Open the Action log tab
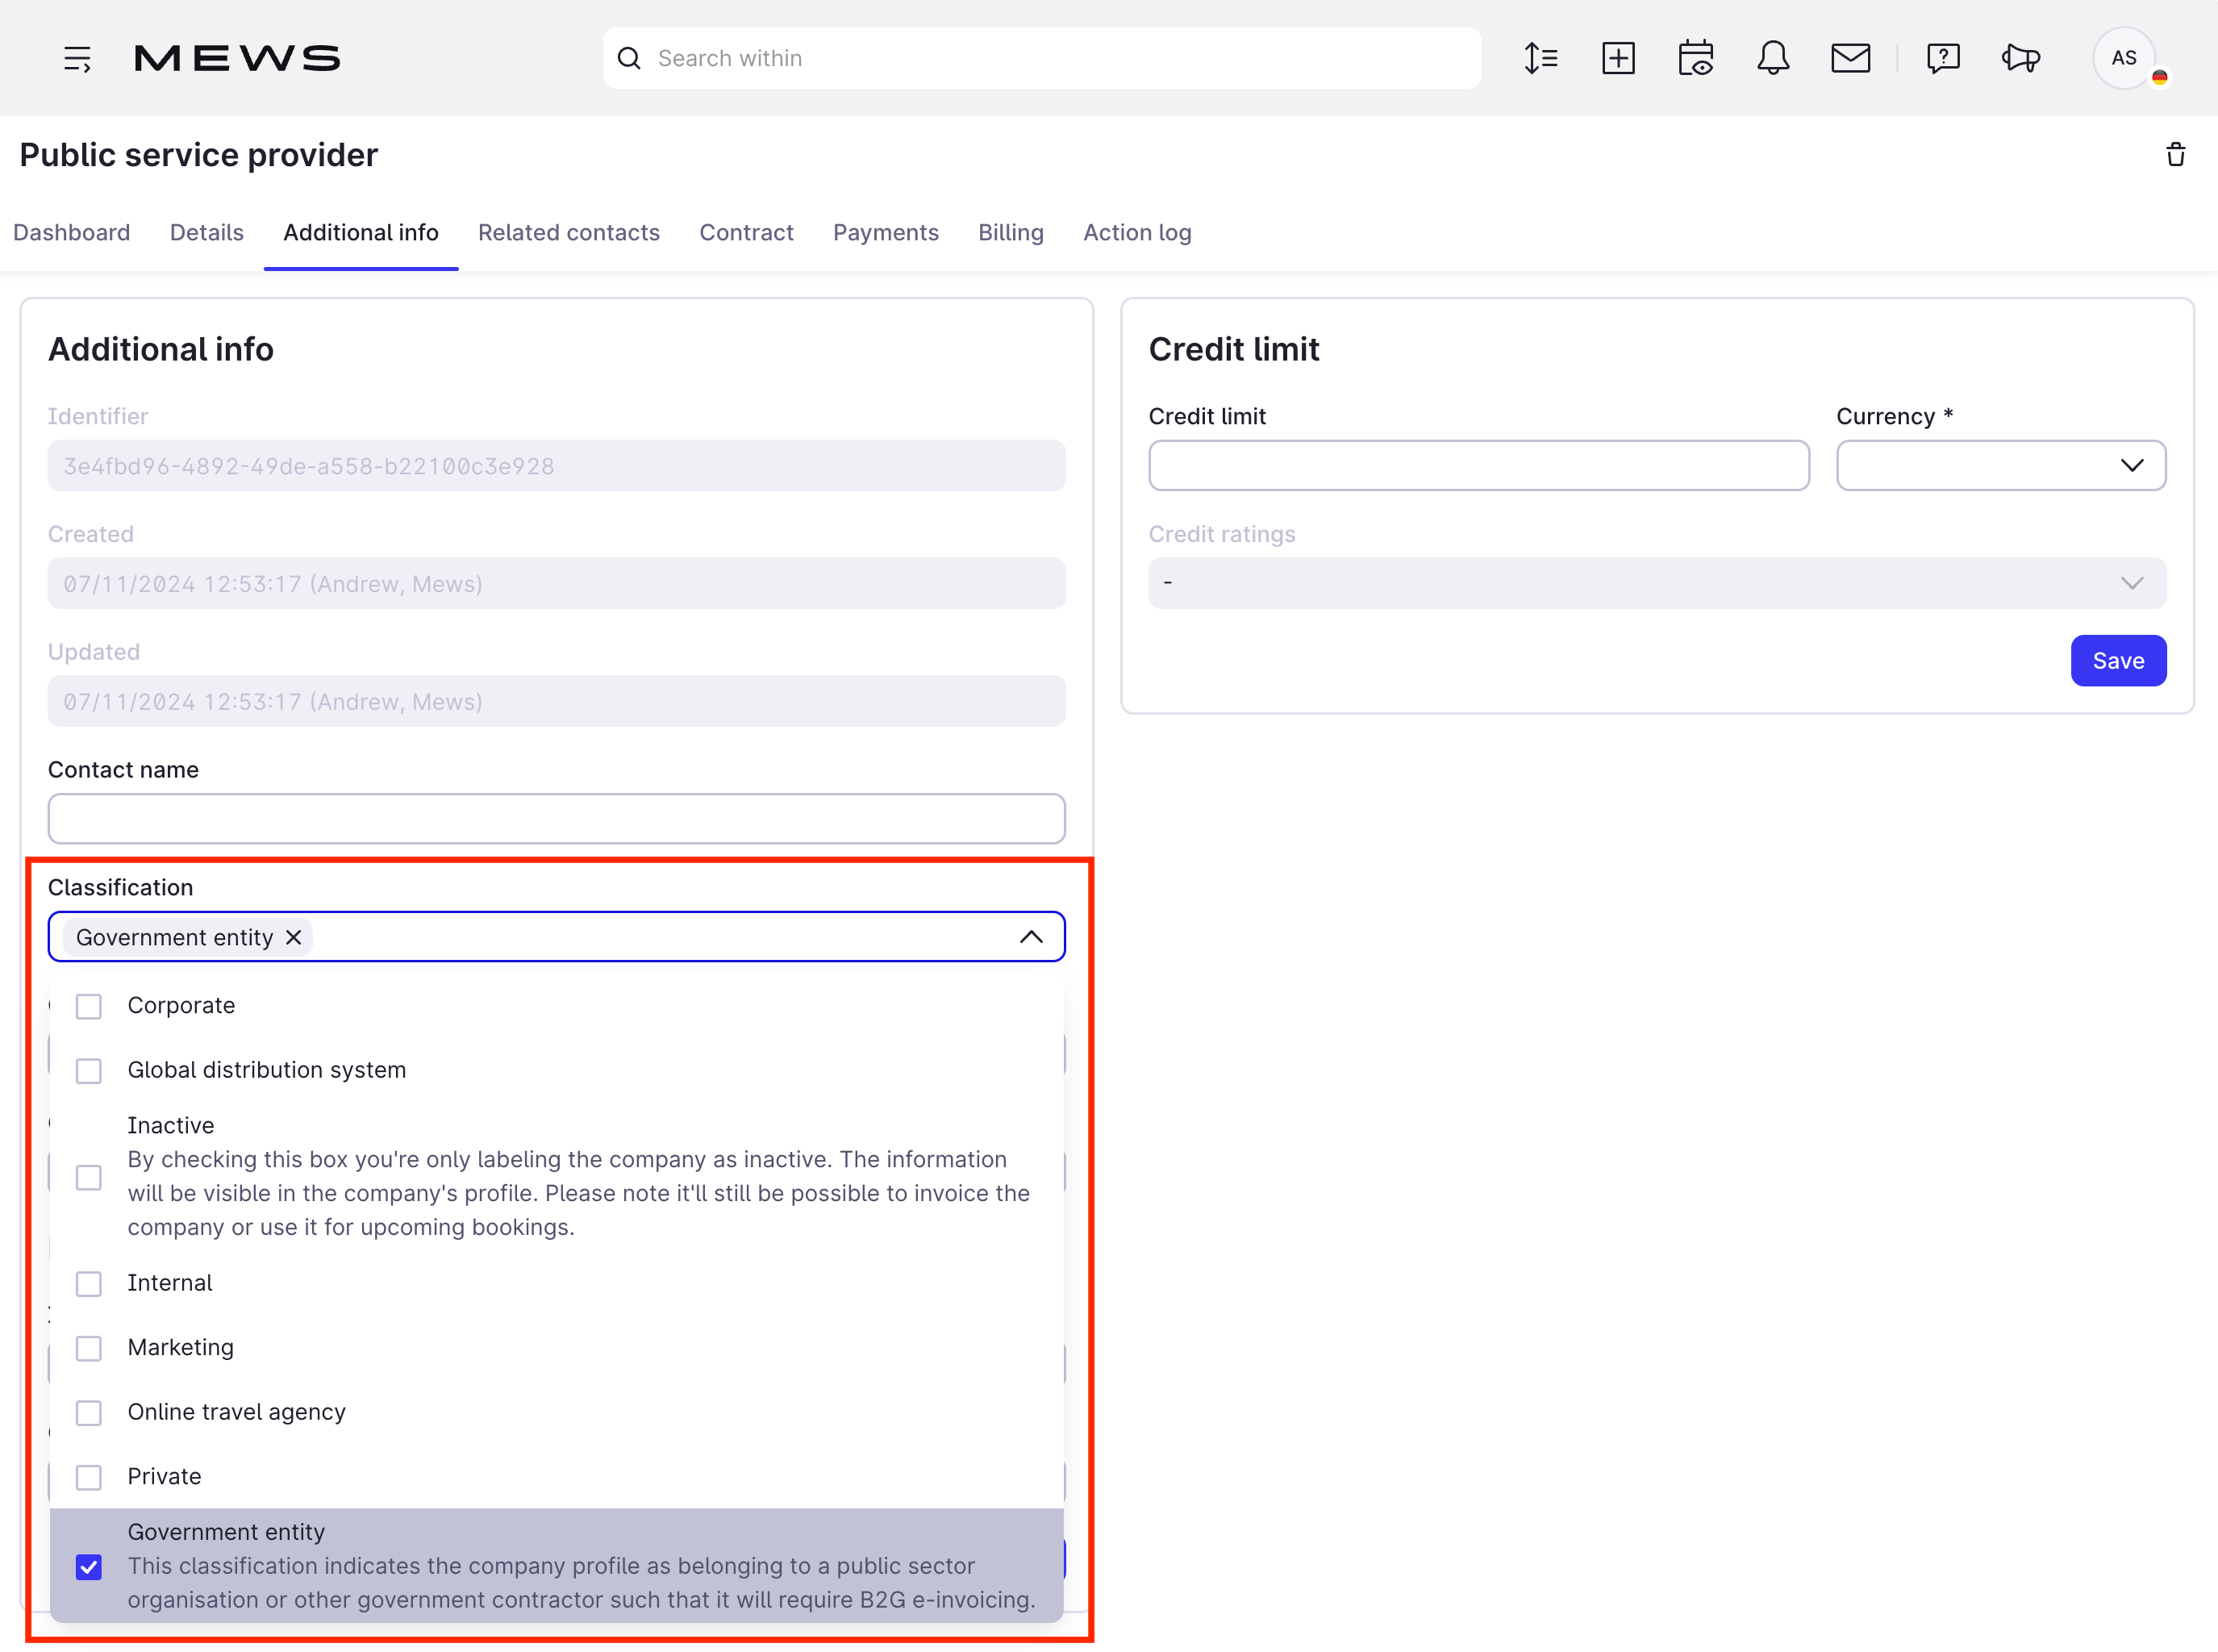Image resolution: width=2218 pixels, height=1652 pixels. (x=1137, y=233)
